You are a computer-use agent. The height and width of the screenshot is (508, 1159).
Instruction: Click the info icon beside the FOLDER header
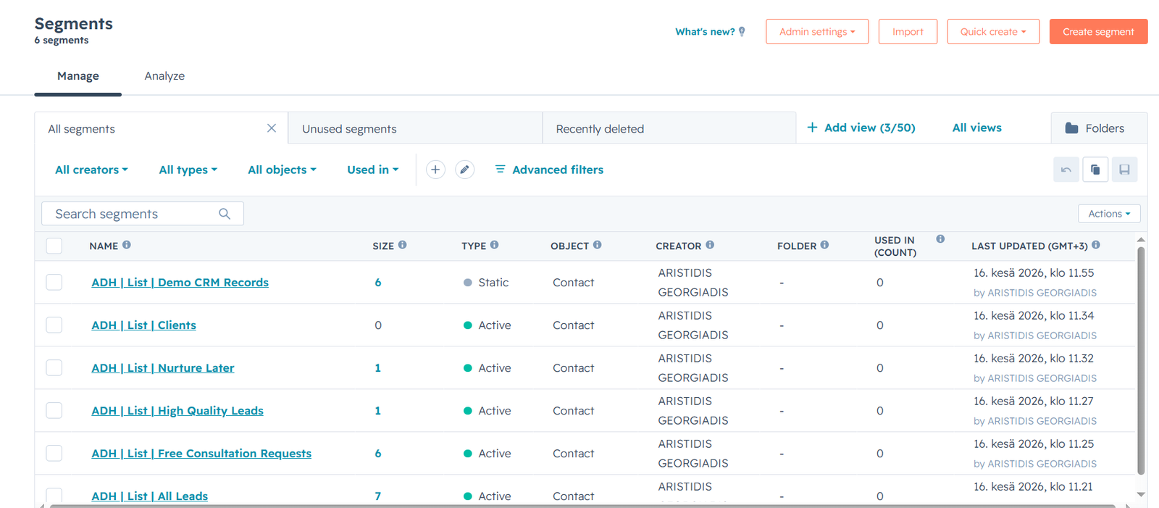[x=824, y=245]
